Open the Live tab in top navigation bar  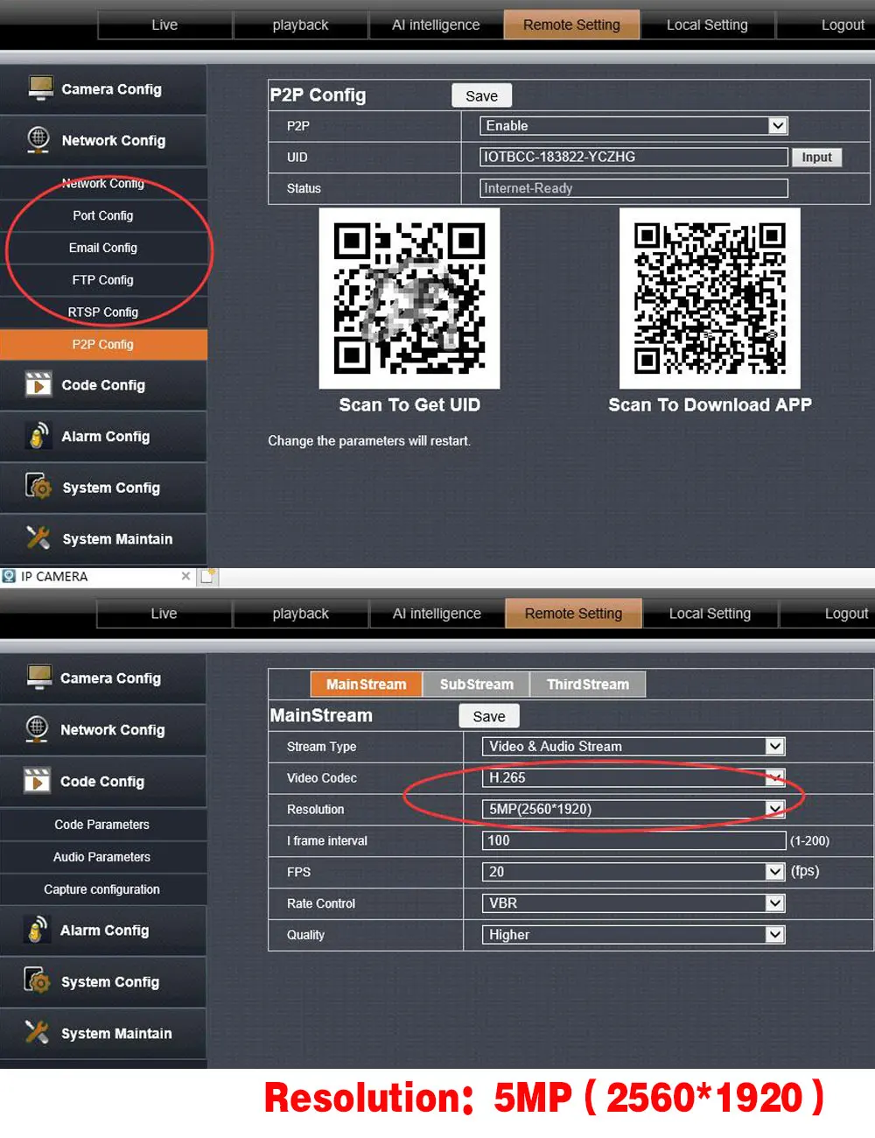coord(164,25)
